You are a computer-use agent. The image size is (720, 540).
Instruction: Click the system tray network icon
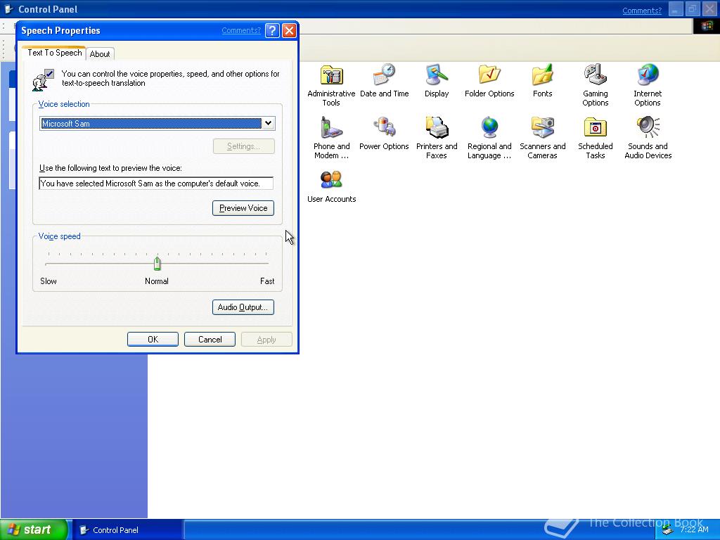(667, 530)
